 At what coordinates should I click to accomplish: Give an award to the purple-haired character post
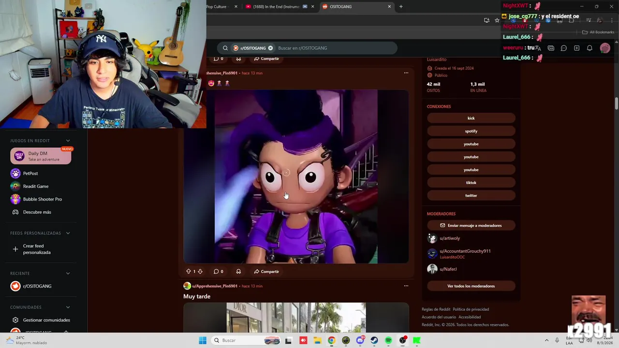pos(238,272)
